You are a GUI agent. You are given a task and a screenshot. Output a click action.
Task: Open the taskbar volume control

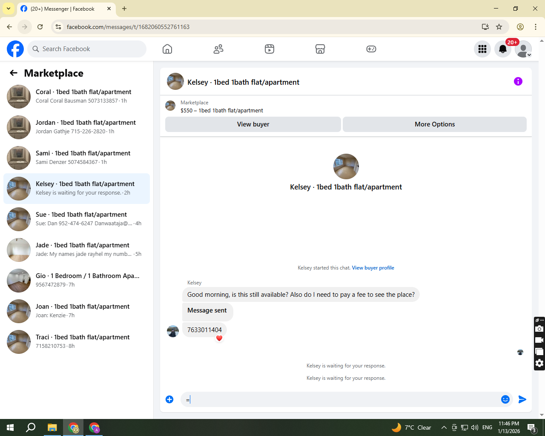coord(475,427)
